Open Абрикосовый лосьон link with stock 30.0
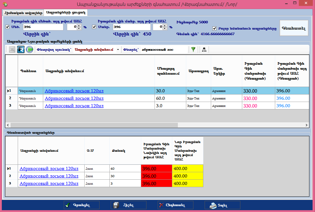The image size is (315, 212). 74,91
